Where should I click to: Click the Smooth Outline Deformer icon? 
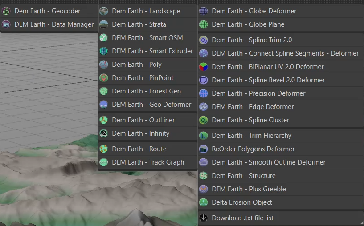point(204,162)
